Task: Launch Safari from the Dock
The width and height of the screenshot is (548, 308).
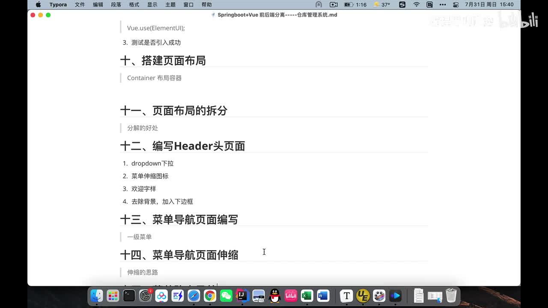Action: (x=194, y=296)
